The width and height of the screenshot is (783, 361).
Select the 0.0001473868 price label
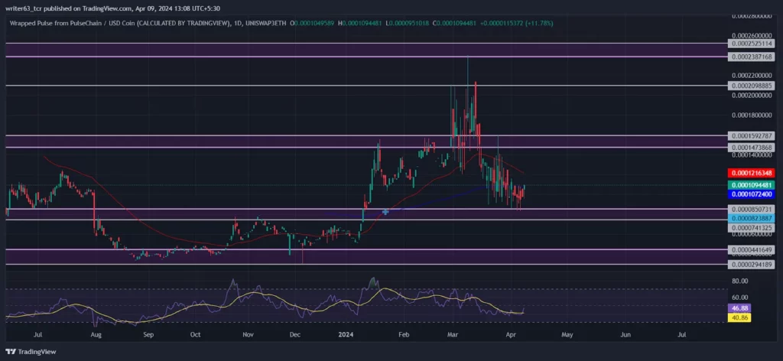(752, 148)
